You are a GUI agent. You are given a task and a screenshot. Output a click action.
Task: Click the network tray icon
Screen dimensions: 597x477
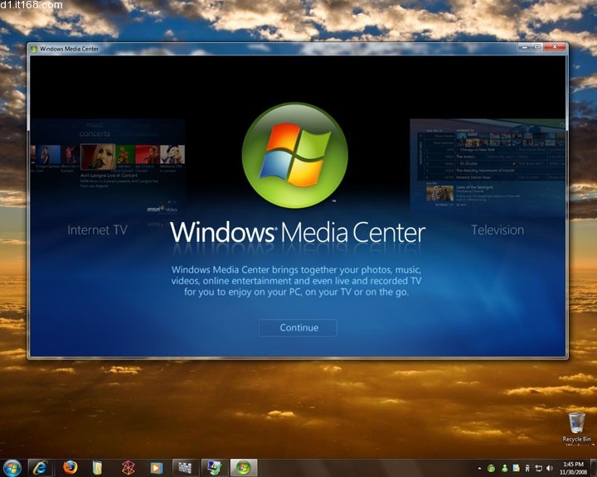[538, 468]
